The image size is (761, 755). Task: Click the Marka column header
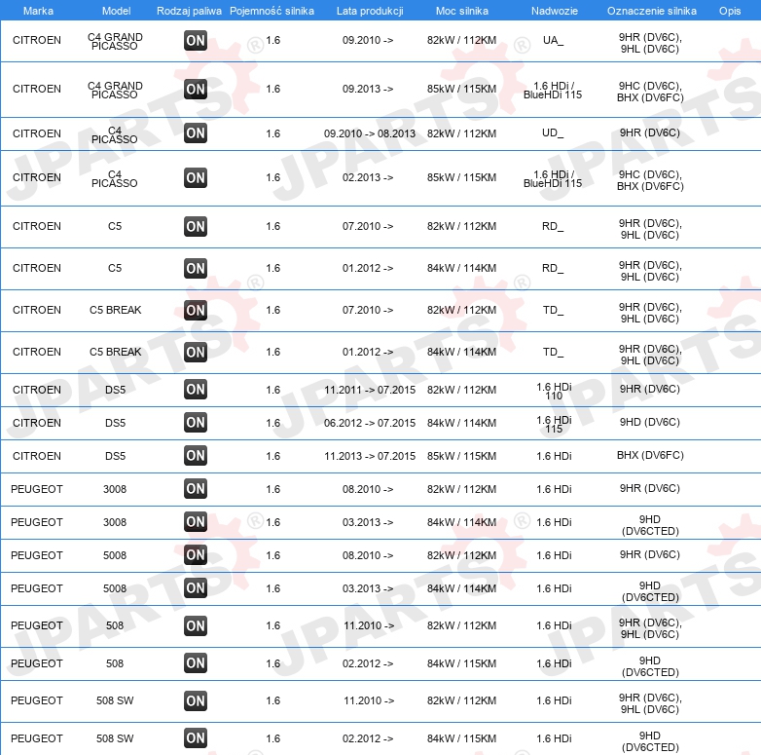(38, 11)
